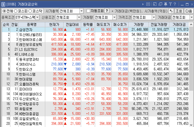Click the window layout split icon in title bar
This screenshot has width=194, height=127.
pyautogui.click(x=155, y=4)
